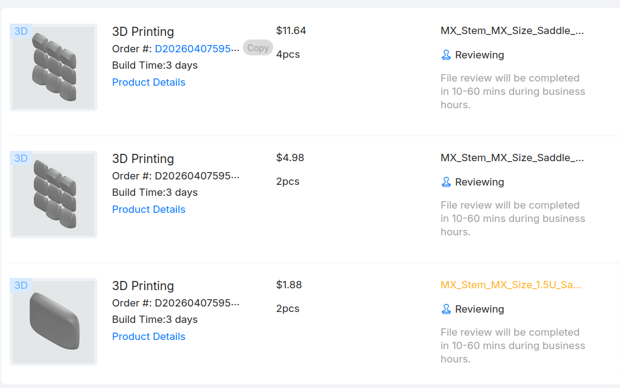Click the 4pcs quantity
Image resolution: width=620 pixels, height=388 pixels.
[288, 55]
